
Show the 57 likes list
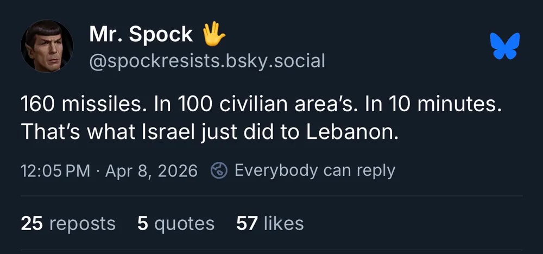270,223
